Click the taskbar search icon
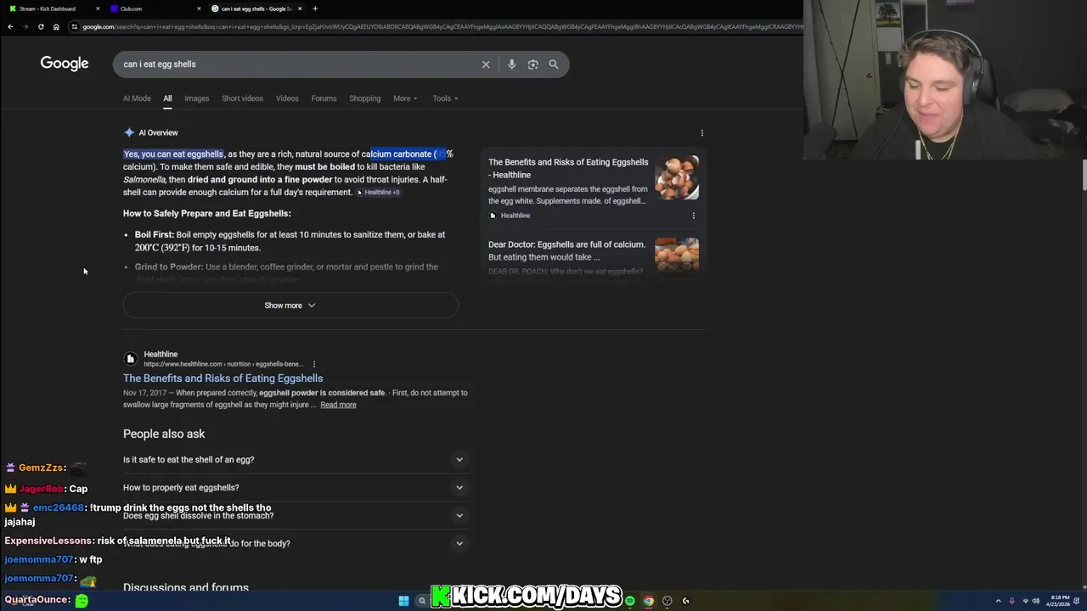This screenshot has height=611, width=1087. [x=421, y=601]
